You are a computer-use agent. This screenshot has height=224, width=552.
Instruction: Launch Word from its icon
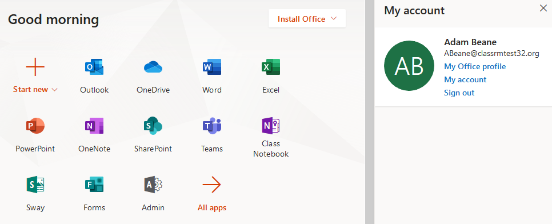pos(212,67)
